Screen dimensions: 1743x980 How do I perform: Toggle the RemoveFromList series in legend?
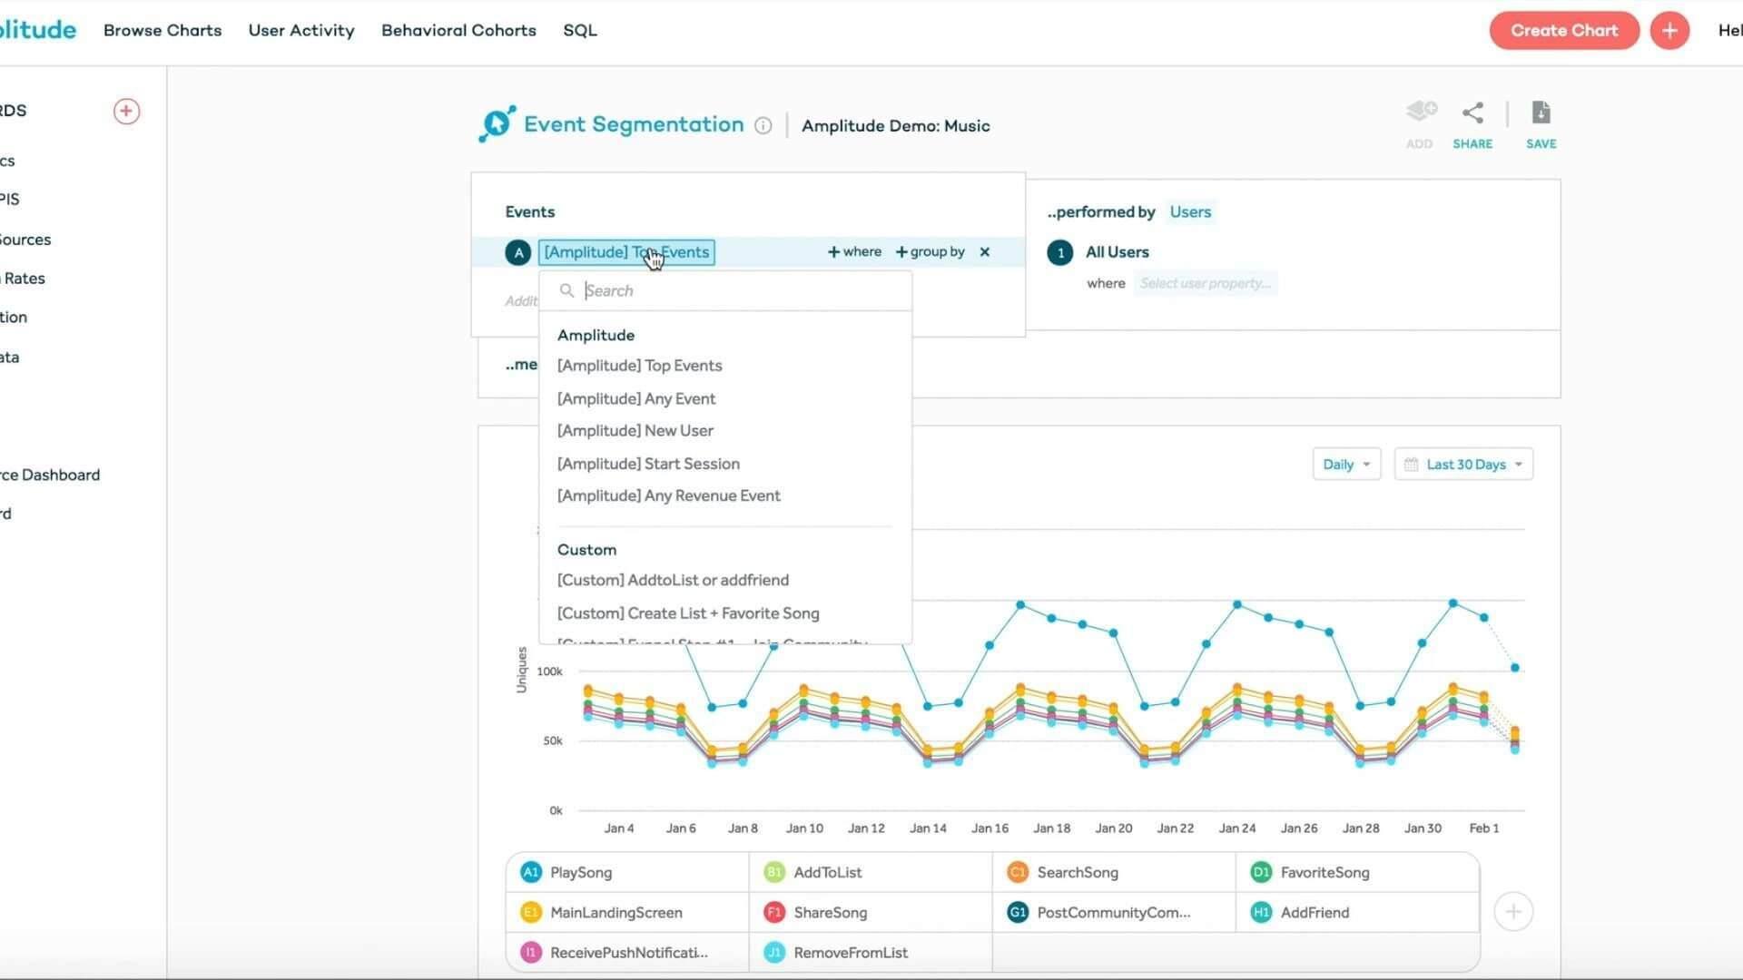click(x=871, y=952)
